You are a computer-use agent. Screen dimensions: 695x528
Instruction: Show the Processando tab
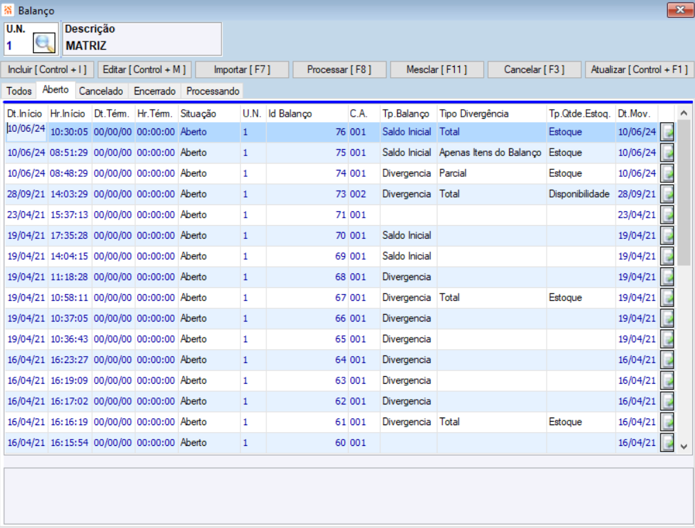pyautogui.click(x=213, y=91)
